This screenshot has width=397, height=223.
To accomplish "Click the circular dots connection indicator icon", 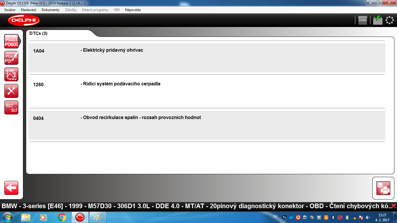I will pos(390,20).
